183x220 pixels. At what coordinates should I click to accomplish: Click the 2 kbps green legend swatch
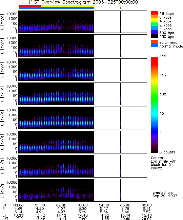[x=155, y=24]
